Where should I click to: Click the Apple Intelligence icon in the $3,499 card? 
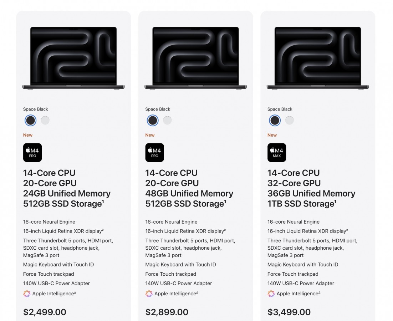point(271,294)
